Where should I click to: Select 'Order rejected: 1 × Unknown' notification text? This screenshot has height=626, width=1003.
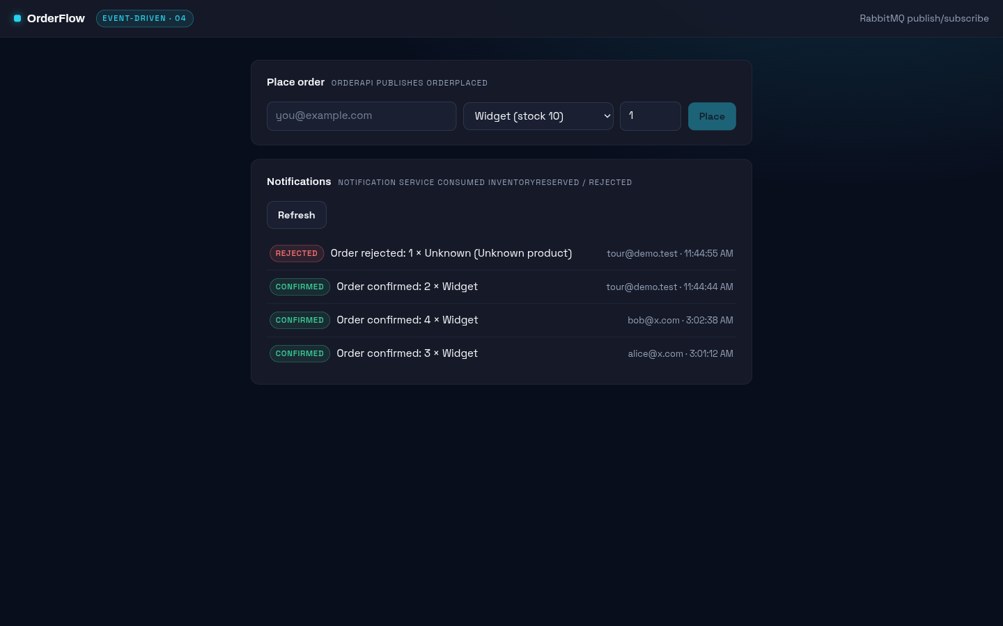(451, 253)
